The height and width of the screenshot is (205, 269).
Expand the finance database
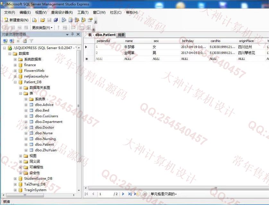15,65
